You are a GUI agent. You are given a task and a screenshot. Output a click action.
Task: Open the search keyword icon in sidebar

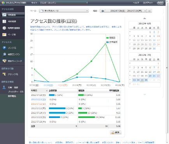tap(4, 61)
